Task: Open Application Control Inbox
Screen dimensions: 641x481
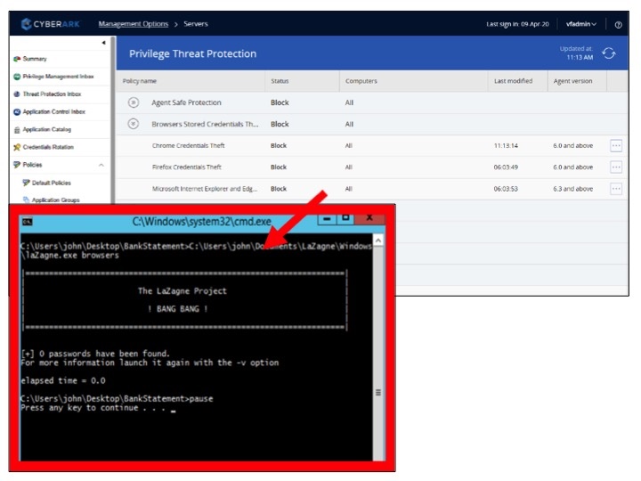Action: (54, 111)
